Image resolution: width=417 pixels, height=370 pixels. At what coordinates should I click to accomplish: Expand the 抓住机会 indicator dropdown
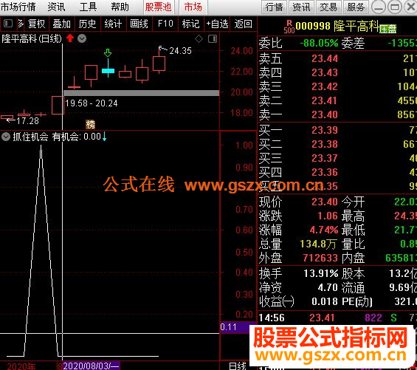pos(6,137)
